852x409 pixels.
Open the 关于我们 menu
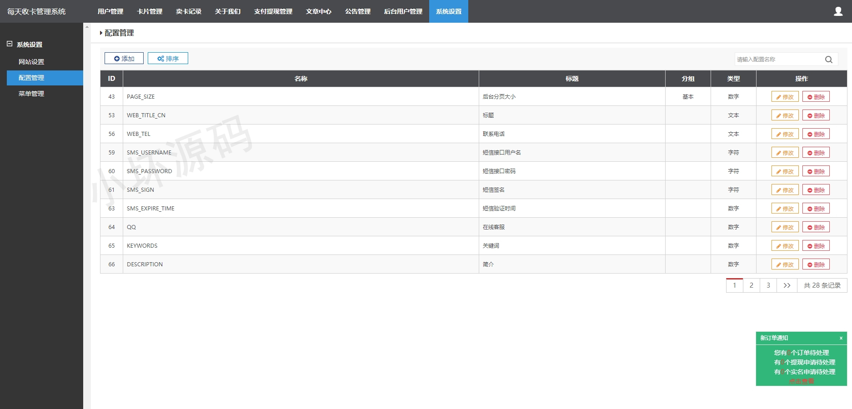(228, 11)
